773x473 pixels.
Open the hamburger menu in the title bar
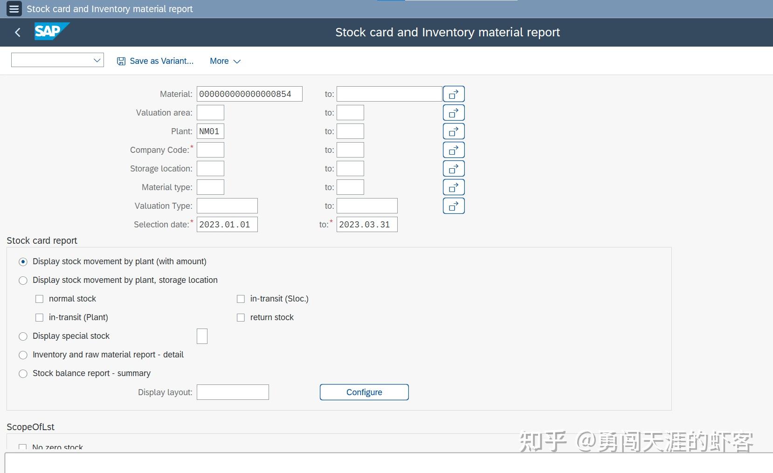14,9
